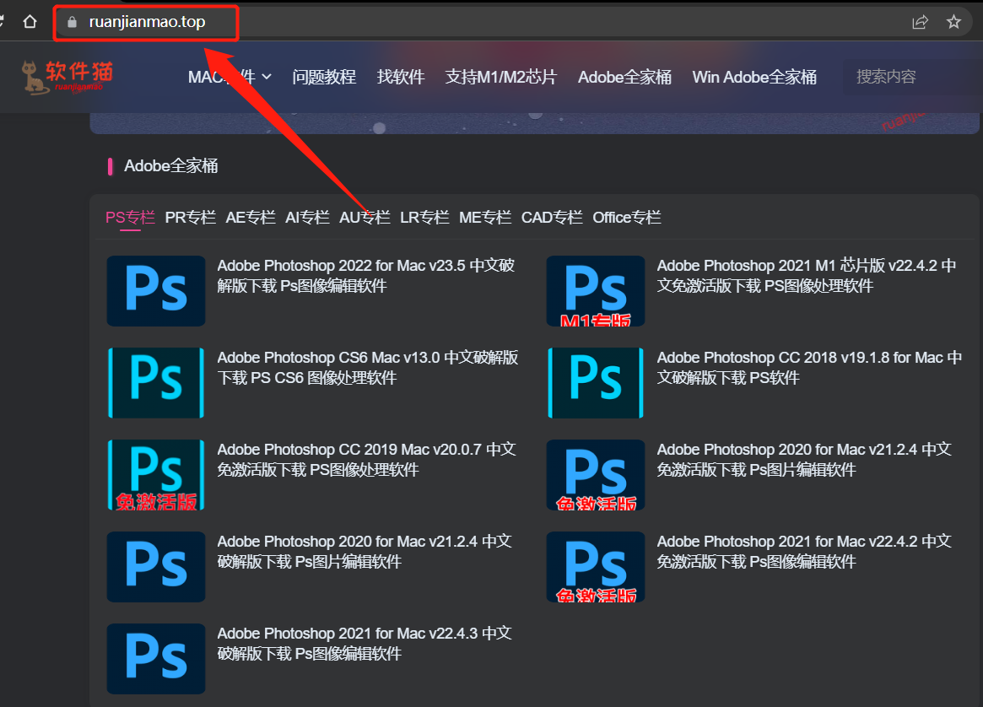
Task: Switch to the ME专栏 tab
Action: coord(485,218)
